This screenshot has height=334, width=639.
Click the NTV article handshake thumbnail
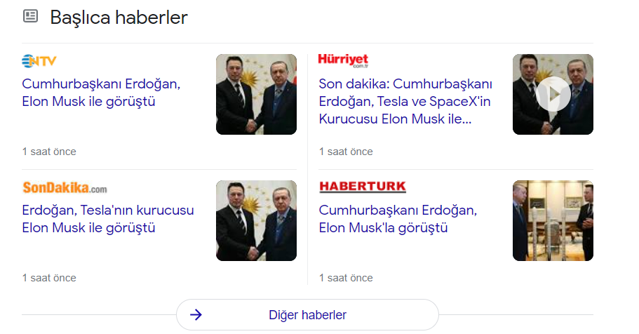256,94
